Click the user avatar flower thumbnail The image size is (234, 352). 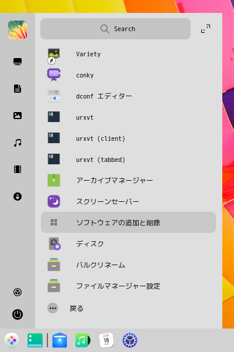[x=18, y=30]
